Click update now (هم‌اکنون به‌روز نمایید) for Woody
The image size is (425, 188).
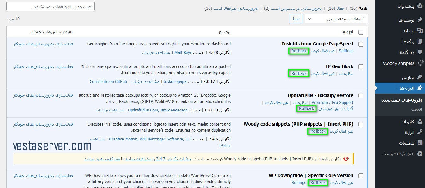pyautogui.click(x=102, y=159)
